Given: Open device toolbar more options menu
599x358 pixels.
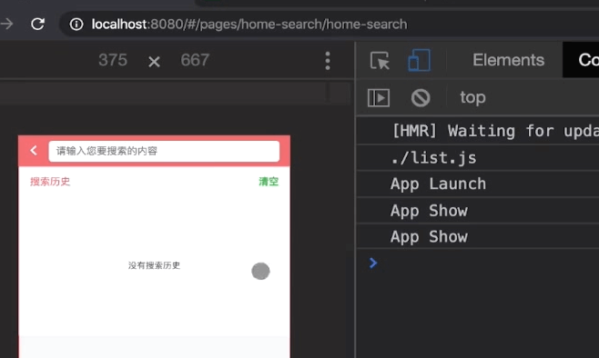Looking at the screenshot, I should pyautogui.click(x=328, y=61).
